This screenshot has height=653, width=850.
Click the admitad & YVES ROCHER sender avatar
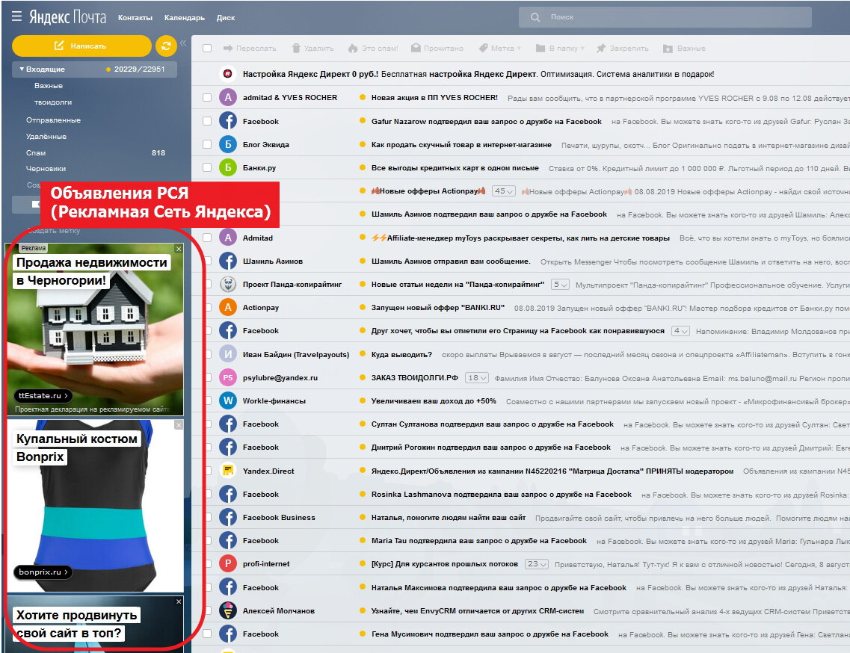[x=228, y=98]
